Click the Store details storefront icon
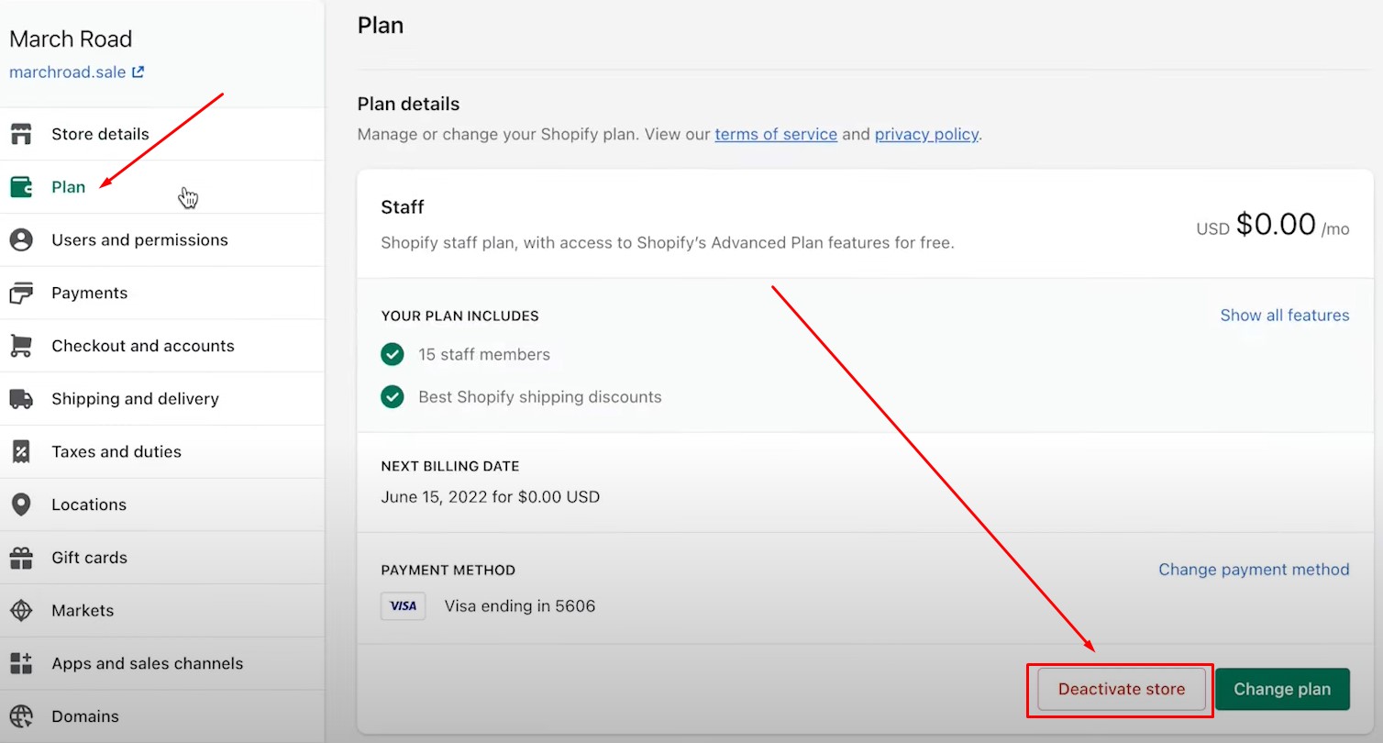 click(21, 134)
